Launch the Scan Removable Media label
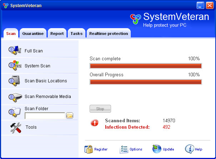 (x=48, y=96)
